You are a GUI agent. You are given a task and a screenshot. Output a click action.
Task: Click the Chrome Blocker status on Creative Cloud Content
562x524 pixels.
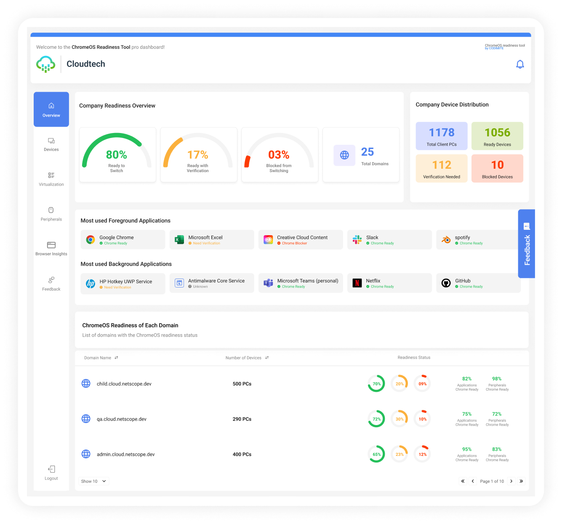coord(294,243)
